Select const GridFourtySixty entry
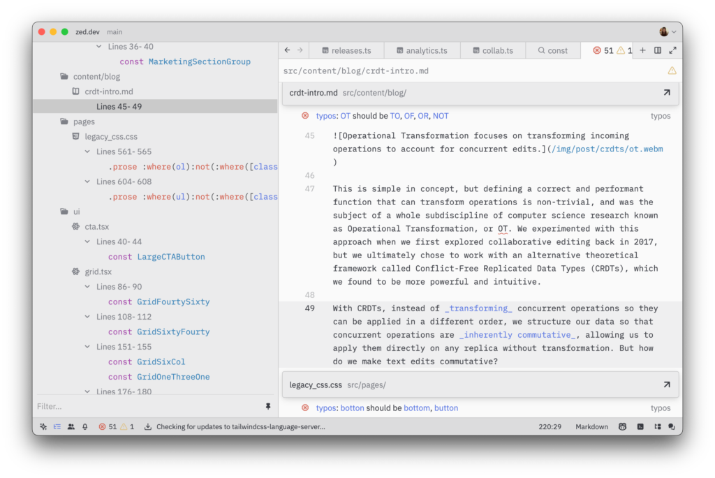Image resolution: width=715 pixels, height=478 pixels. [159, 301]
